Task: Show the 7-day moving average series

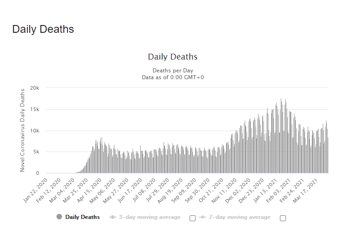Action: [x=240, y=217]
